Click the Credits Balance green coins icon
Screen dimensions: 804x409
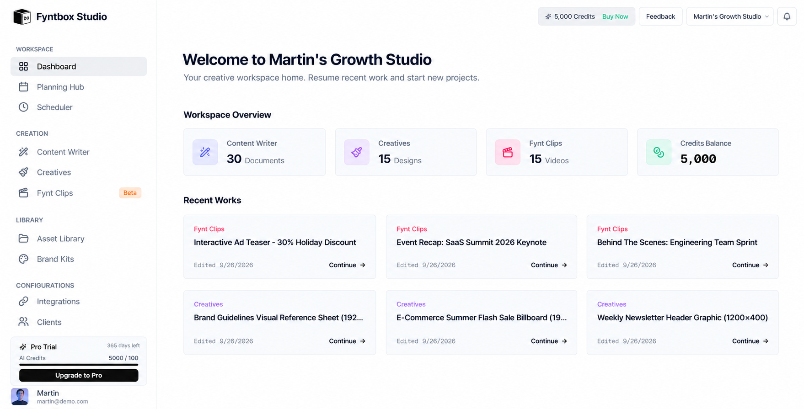point(659,152)
